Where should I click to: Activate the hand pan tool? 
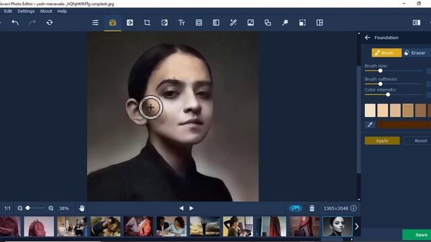click(x=81, y=208)
